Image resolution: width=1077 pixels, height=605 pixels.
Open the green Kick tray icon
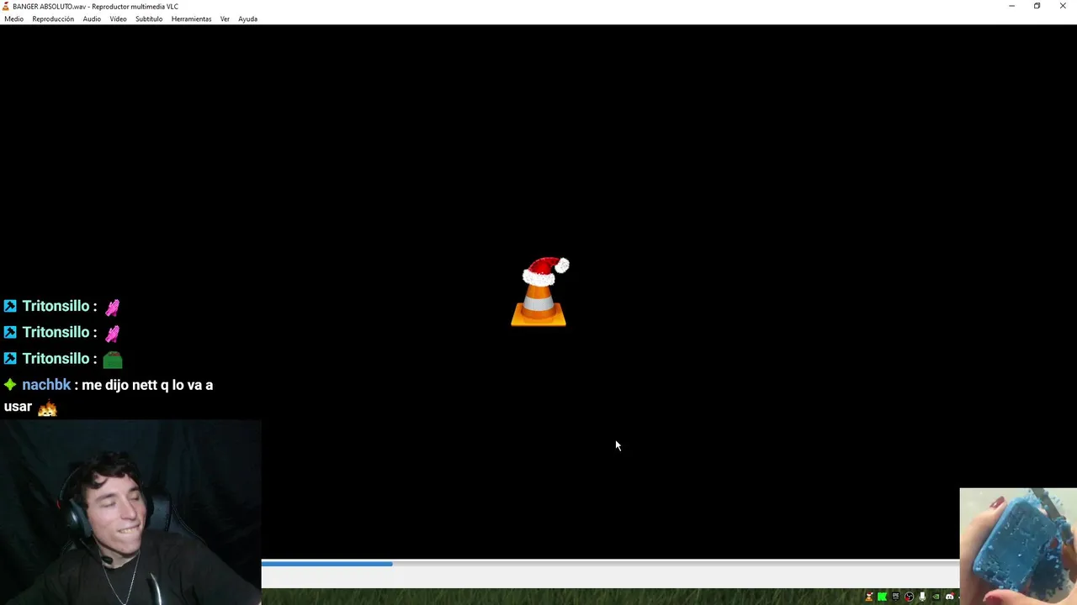click(x=882, y=597)
